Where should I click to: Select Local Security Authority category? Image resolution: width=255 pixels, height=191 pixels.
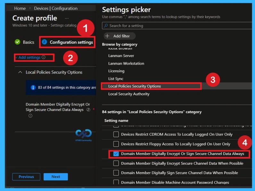tap(129, 94)
